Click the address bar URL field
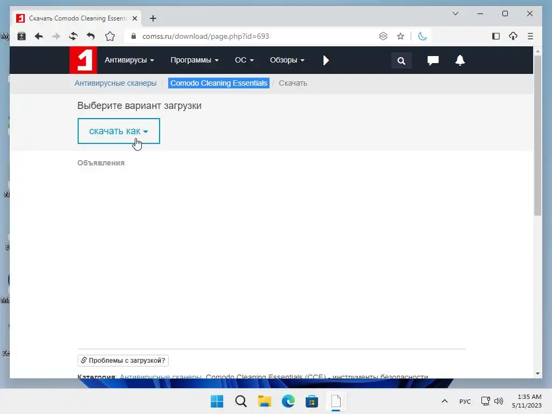 point(205,36)
